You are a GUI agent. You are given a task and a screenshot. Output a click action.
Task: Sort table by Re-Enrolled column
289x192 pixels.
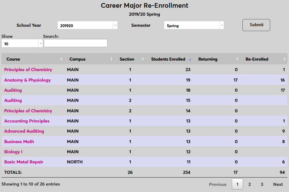pos(264,59)
